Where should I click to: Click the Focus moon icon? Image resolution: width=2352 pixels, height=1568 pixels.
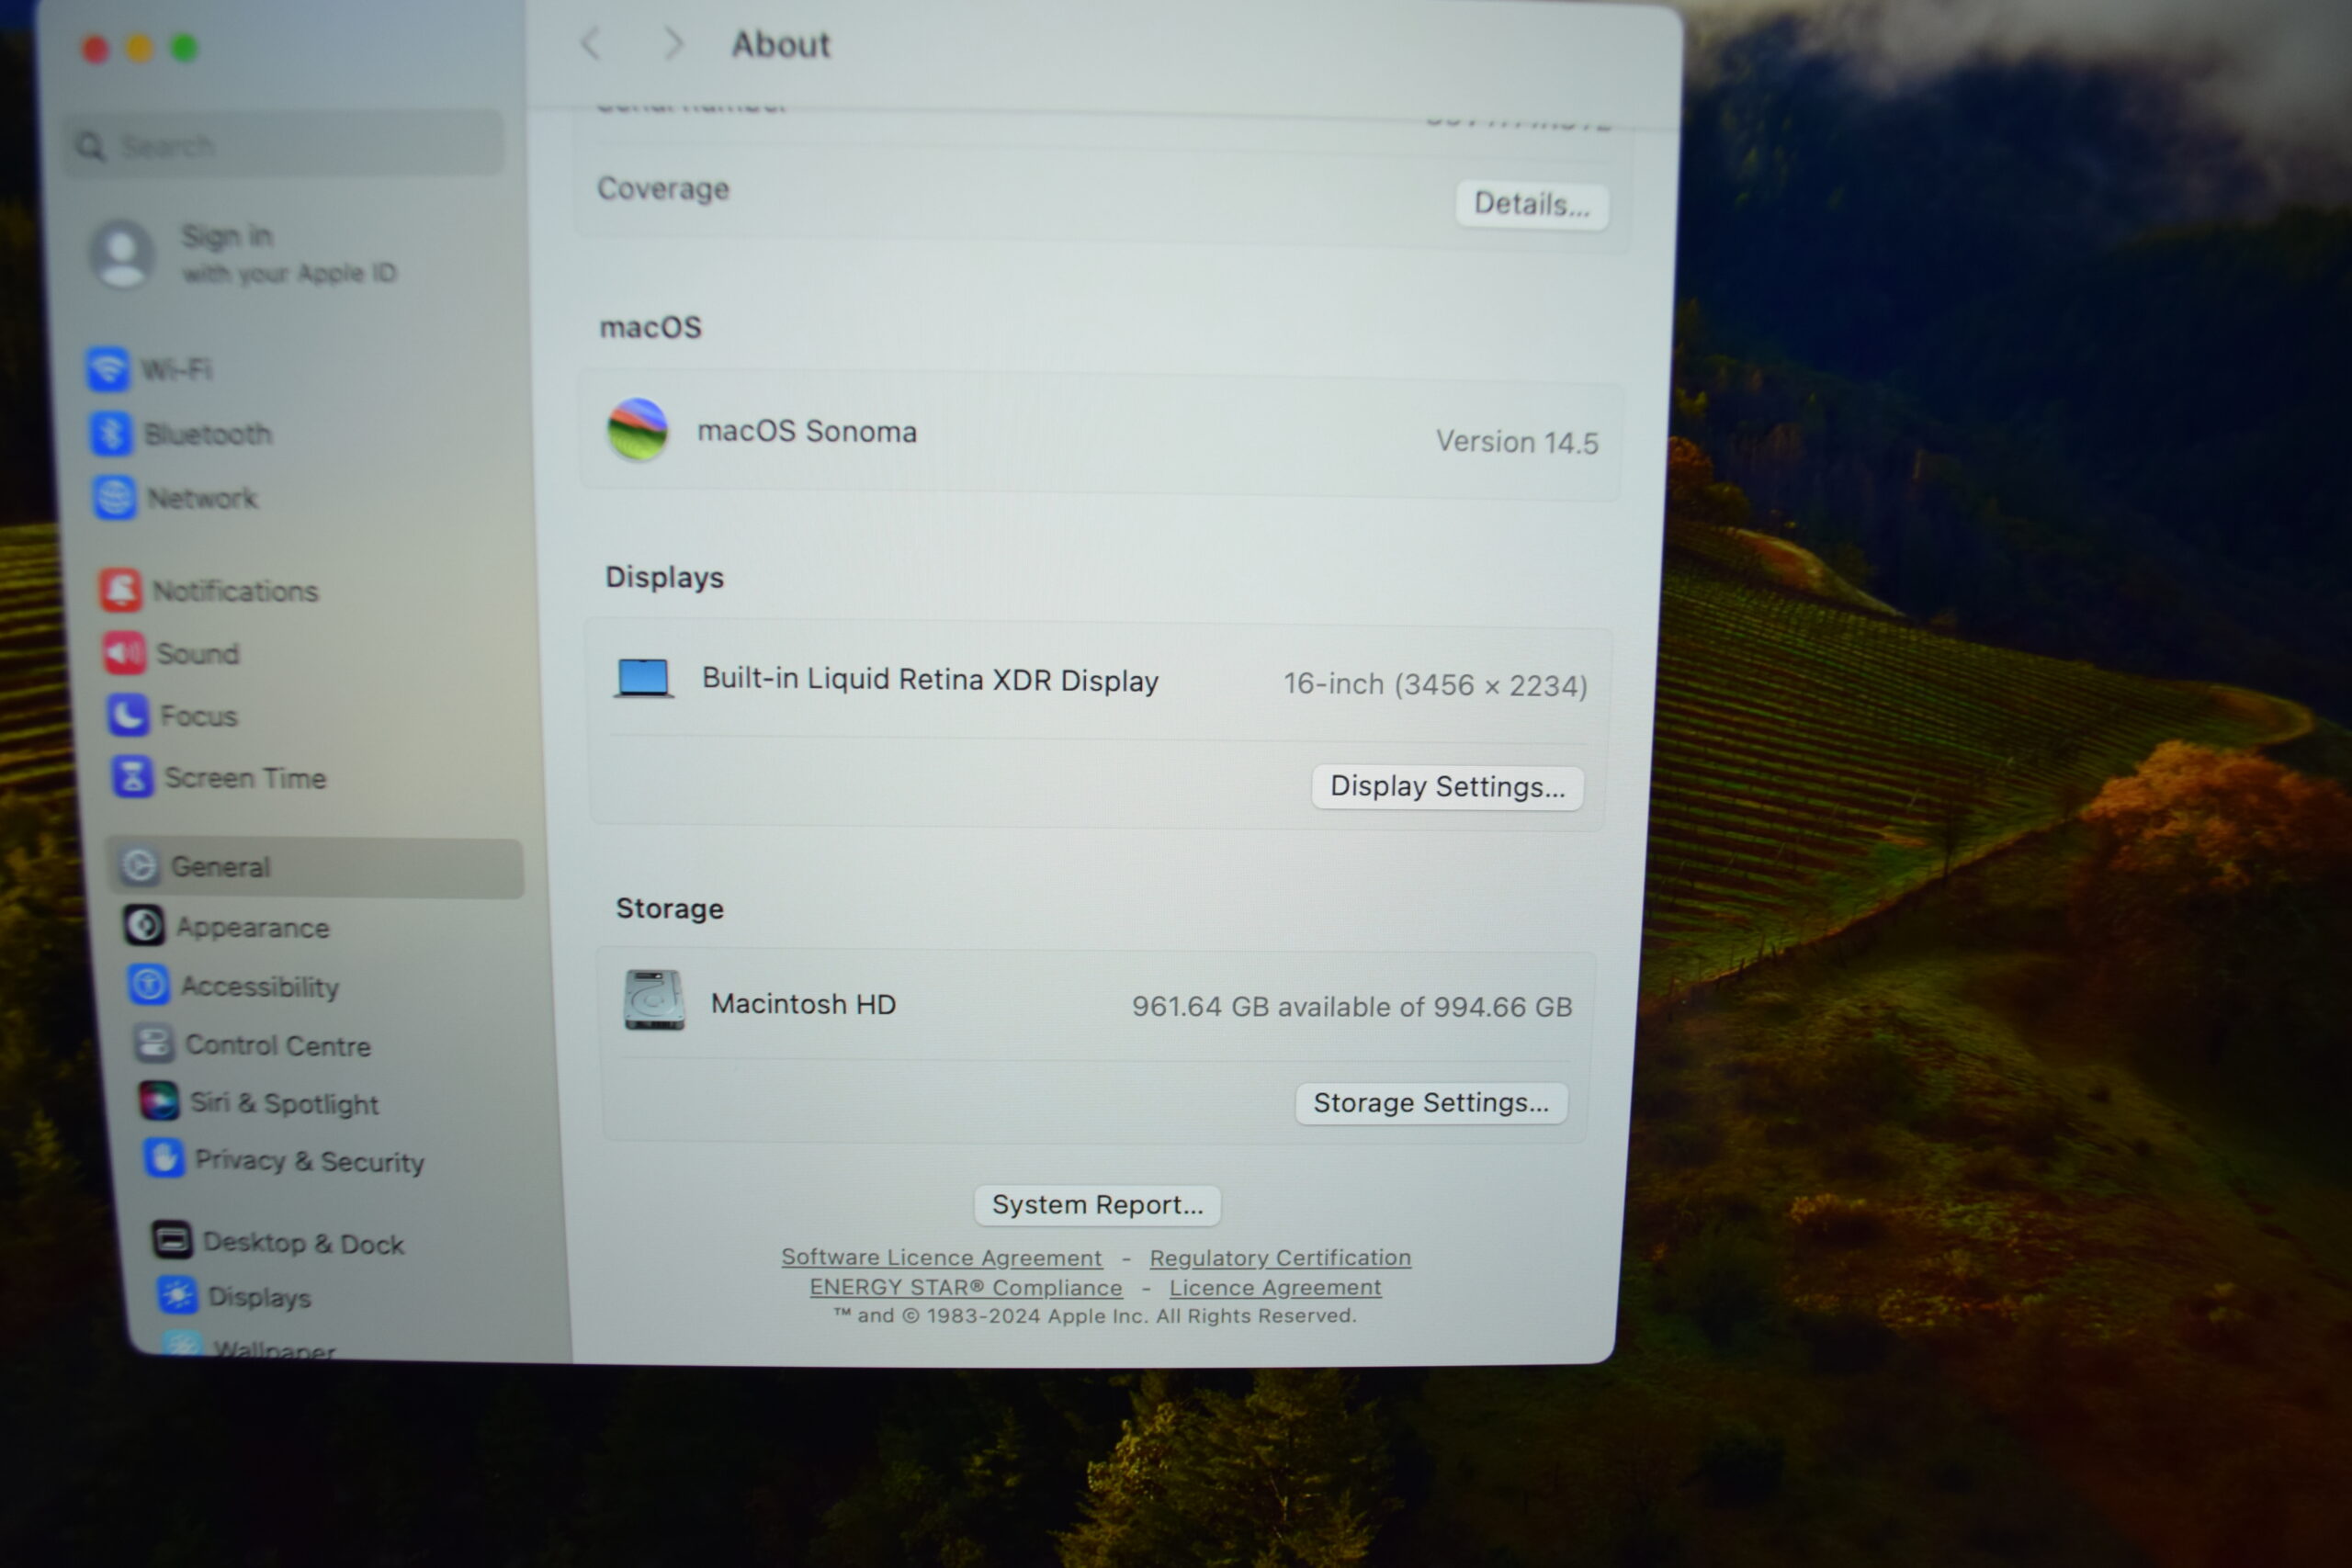point(128,715)
